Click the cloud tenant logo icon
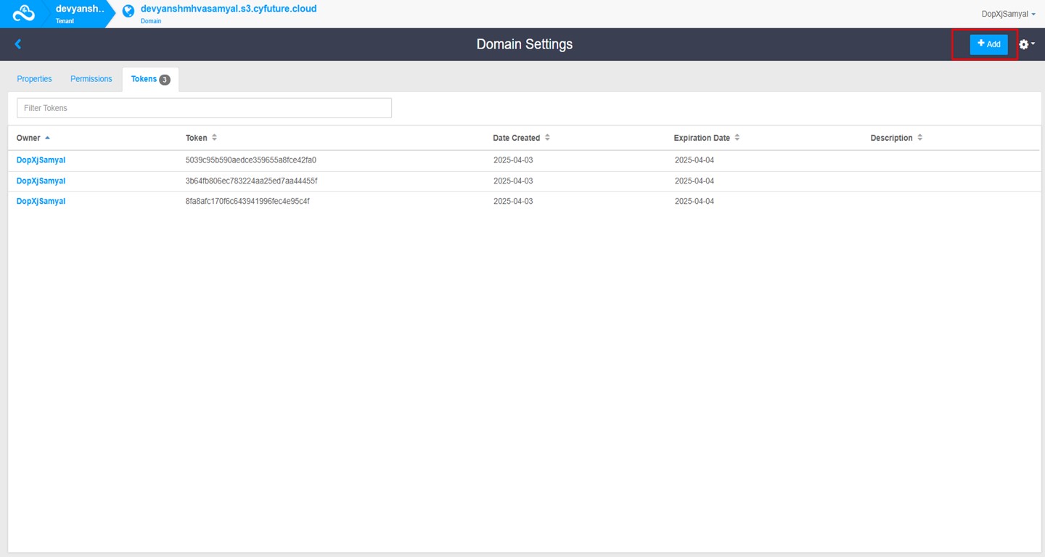This screenshot has height=557, width=1045. (24, 12)
